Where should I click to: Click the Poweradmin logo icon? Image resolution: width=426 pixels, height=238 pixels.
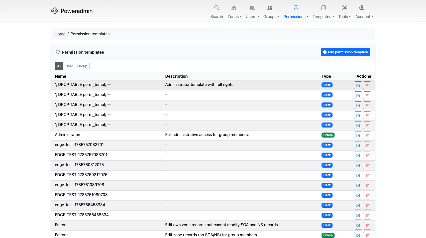54,11
